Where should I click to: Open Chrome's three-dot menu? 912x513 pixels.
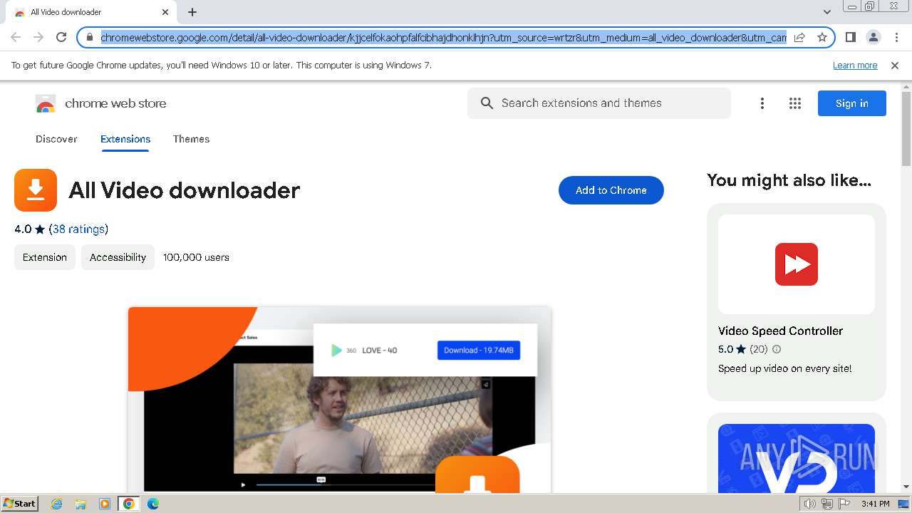(x=896, y=37)
